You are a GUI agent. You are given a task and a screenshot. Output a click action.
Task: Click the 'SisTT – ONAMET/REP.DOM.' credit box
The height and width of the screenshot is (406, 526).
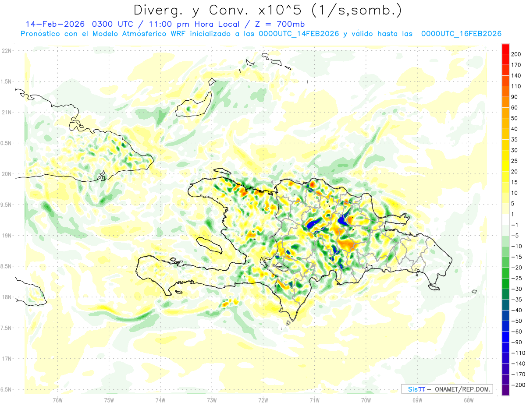447,389
